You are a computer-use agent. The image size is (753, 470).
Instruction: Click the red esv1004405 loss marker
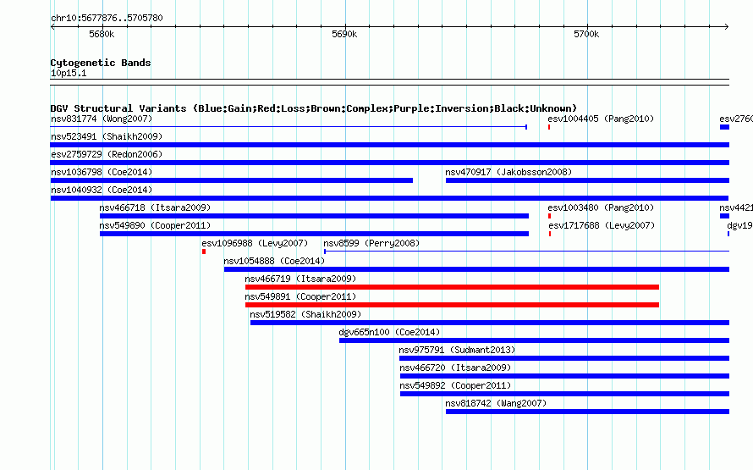tap(549, 127)
